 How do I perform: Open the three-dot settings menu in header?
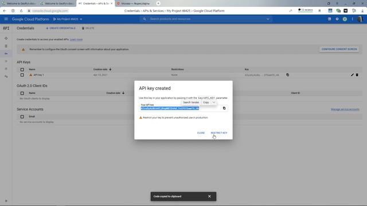352,19
